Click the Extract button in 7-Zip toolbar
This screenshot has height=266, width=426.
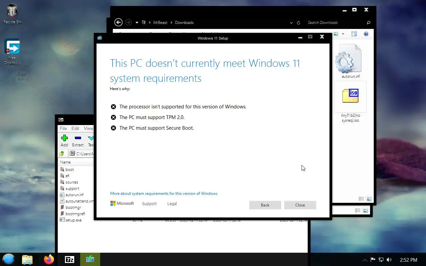click(x=78, y=141)
